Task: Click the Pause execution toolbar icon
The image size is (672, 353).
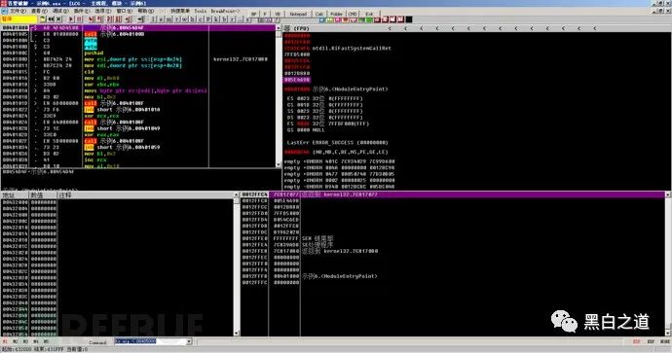Action: [79, 19]
